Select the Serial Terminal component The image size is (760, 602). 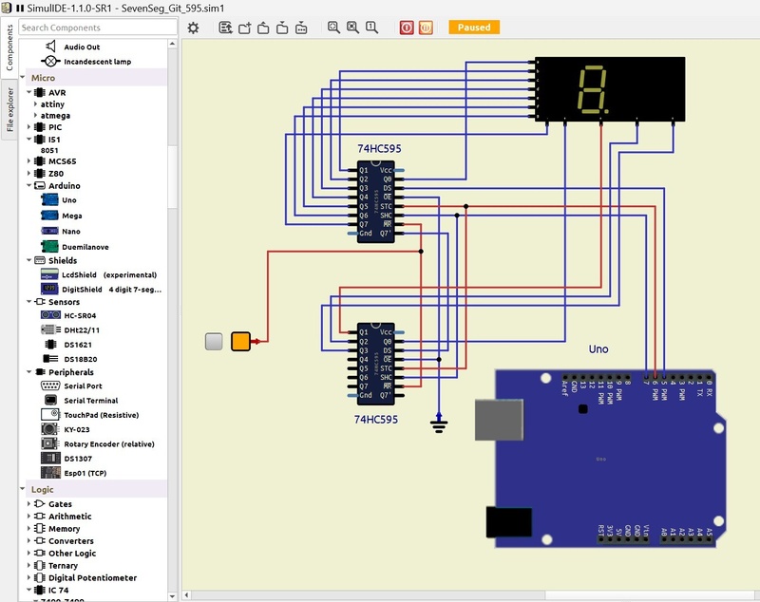pyautogui.click(x=90, y=401)
